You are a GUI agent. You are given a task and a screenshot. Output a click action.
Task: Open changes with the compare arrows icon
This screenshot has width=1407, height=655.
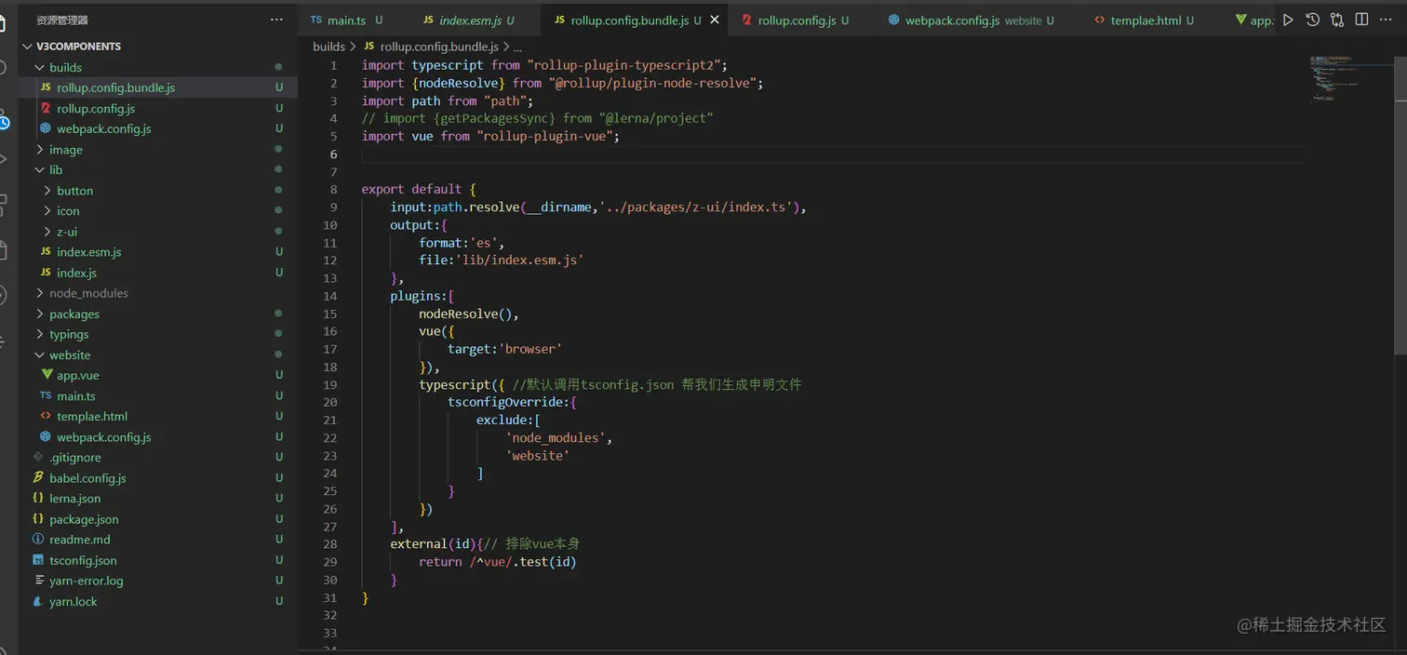[1337, 20]
